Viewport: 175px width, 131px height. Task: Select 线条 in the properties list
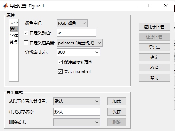coord(14,42)
